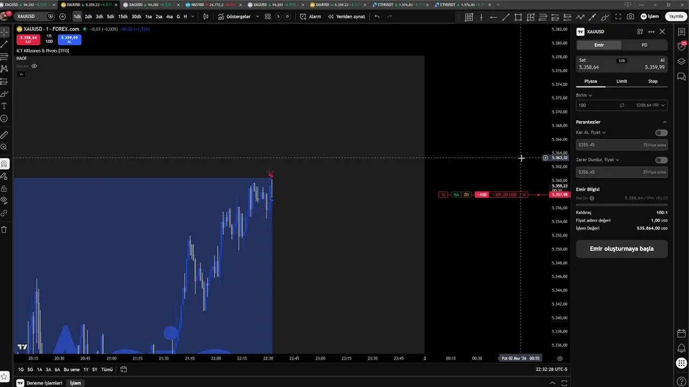This screenshot has width=689, height=387.
Task: Click the stop loss price field 5356.45
Action: [622, 172]
